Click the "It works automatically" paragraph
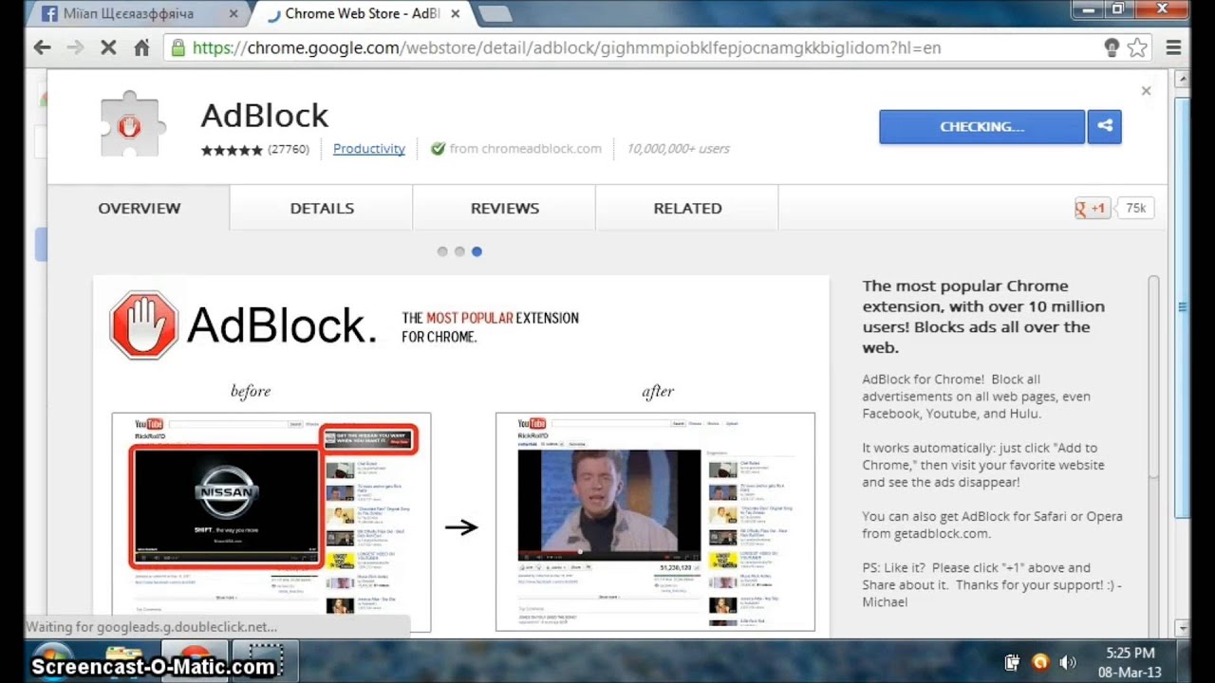 pyautogui.click(x=983, y=465)
